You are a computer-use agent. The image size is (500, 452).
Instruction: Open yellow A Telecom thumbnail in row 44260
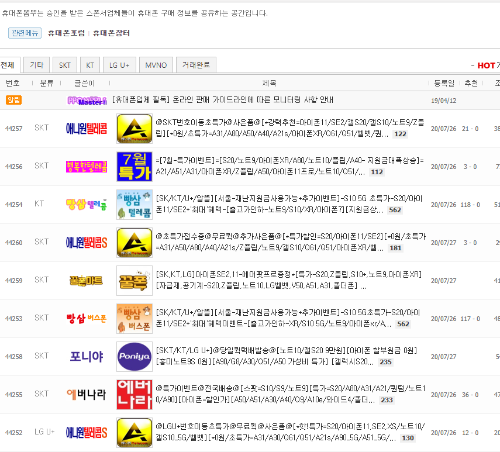(135, 243)
